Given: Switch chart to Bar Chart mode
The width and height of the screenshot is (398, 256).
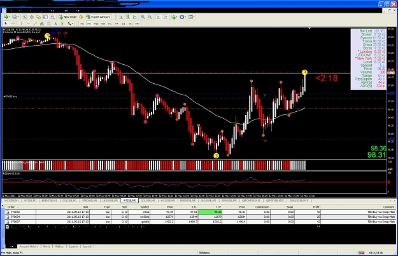Looking at the screenshot, I should 121,17.
